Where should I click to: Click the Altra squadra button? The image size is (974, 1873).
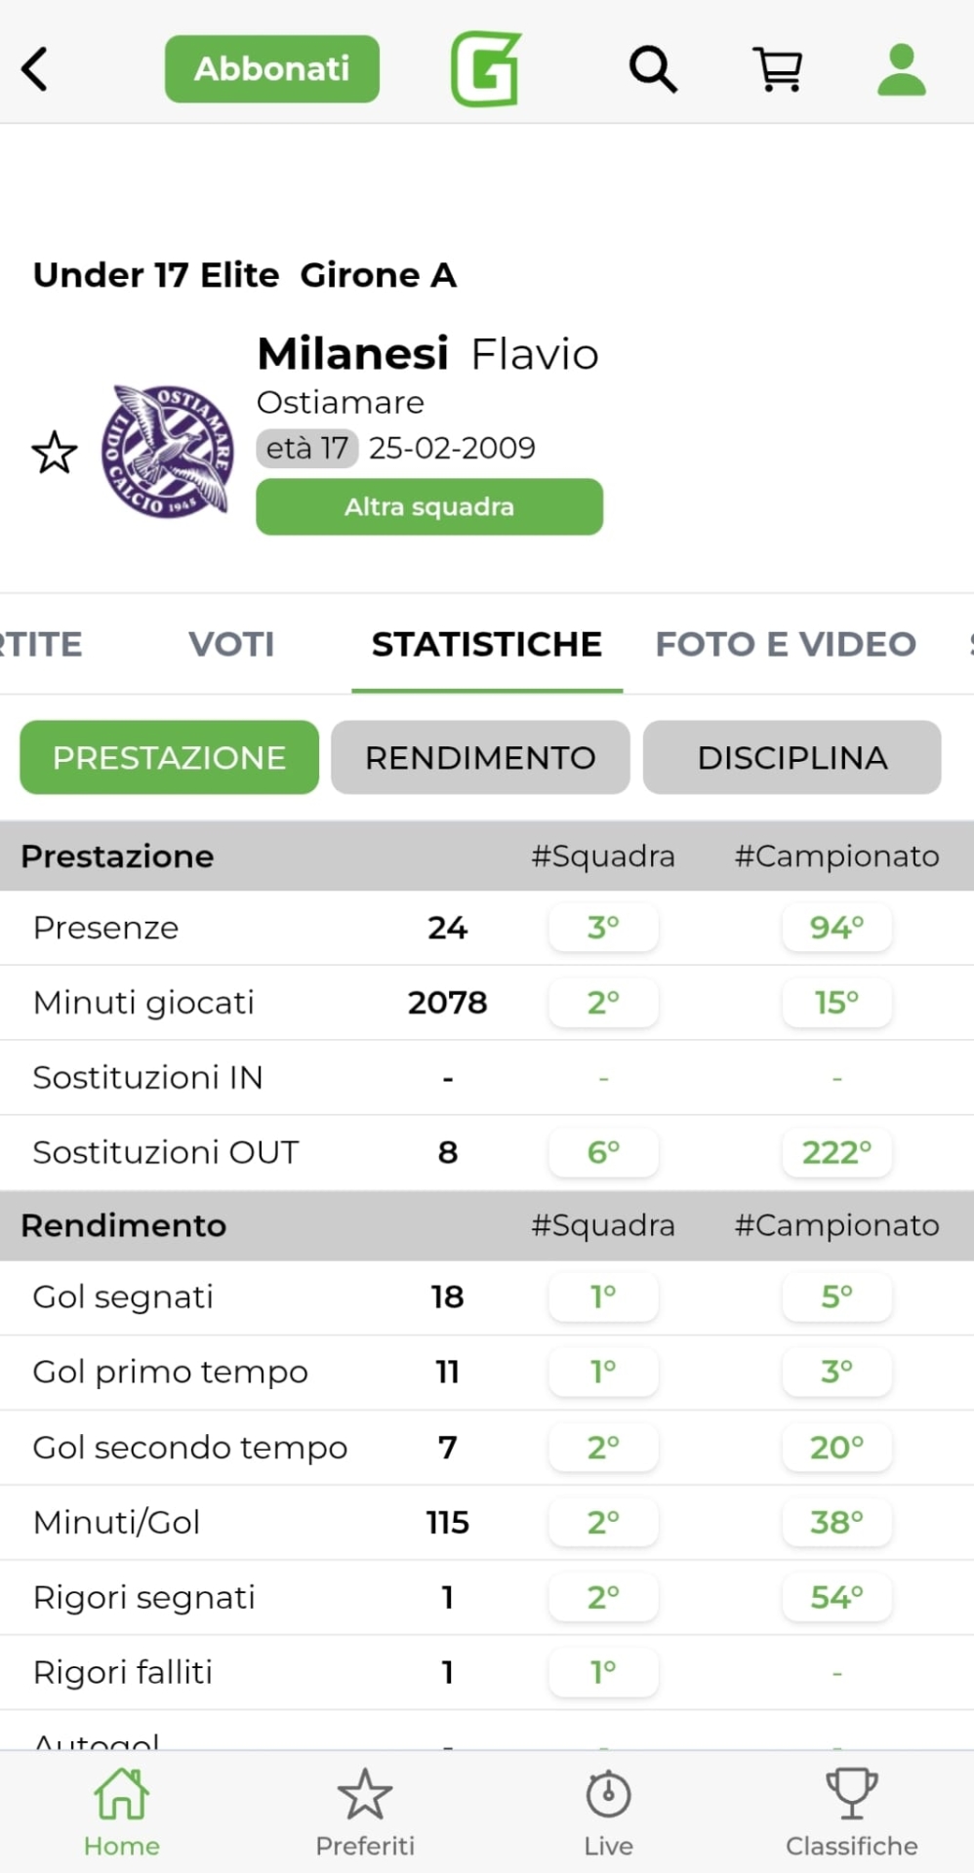429,506
